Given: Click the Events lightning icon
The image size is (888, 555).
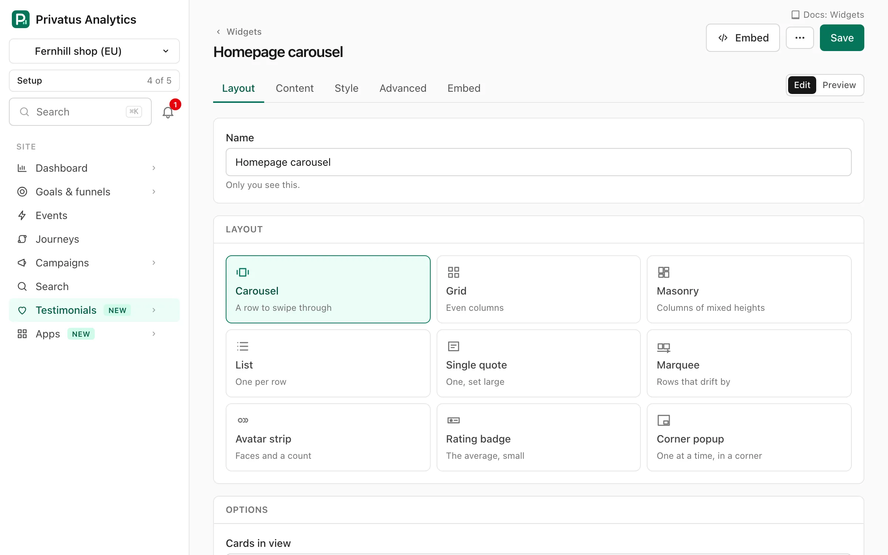Looking at the screenshot, I should pos(22,215).
